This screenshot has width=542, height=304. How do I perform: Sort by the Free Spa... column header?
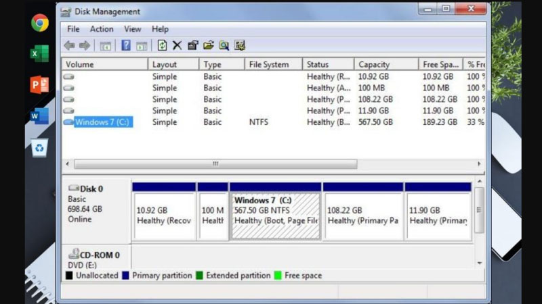(x=441, y=64)
